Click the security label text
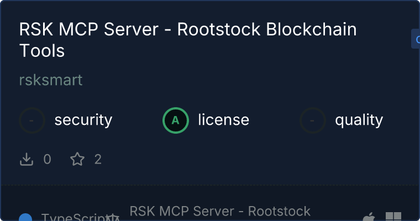The height and width of the screenshot is (221, 420). (83, 120)
